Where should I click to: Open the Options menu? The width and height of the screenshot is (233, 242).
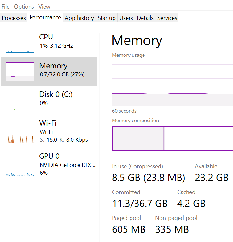(24, 6)
